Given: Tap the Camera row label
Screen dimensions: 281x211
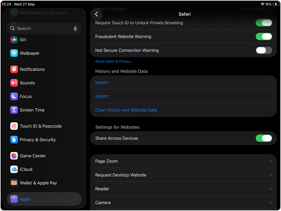Looking at the screenshot, I should pos(103,203).
